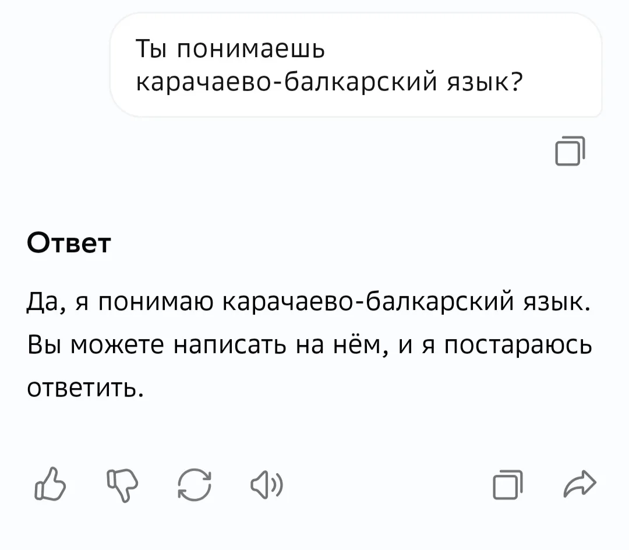
Task: Click the 'Ответ' section heading
Action: tap(69, 243)
